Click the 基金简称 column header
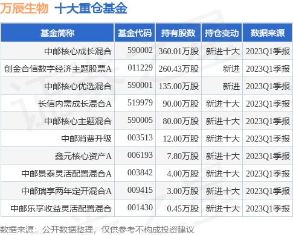The image size is (293, 235). click(x=57, y=33)
